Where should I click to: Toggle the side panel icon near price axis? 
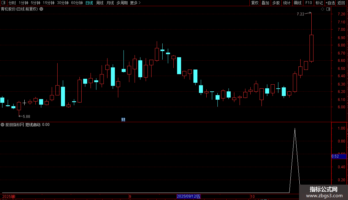tap(328, 9)
